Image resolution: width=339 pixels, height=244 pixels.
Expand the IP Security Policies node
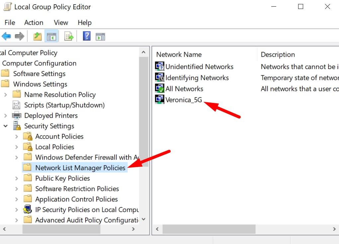tap(17, 209)
